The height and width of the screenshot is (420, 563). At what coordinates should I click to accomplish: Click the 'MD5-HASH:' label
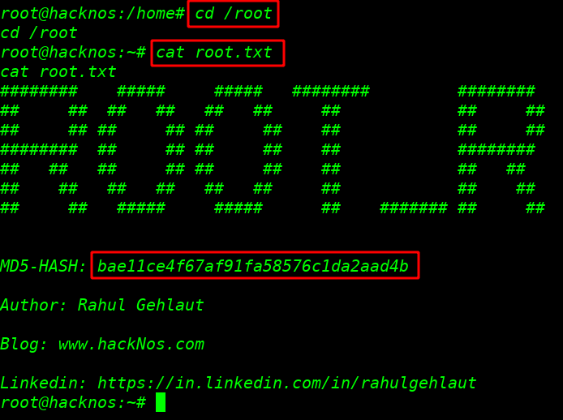(x=44, y=266)
